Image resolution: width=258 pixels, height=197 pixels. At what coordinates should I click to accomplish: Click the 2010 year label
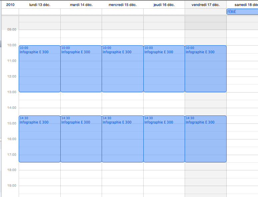pyautogui.click(x=10, y=5)
